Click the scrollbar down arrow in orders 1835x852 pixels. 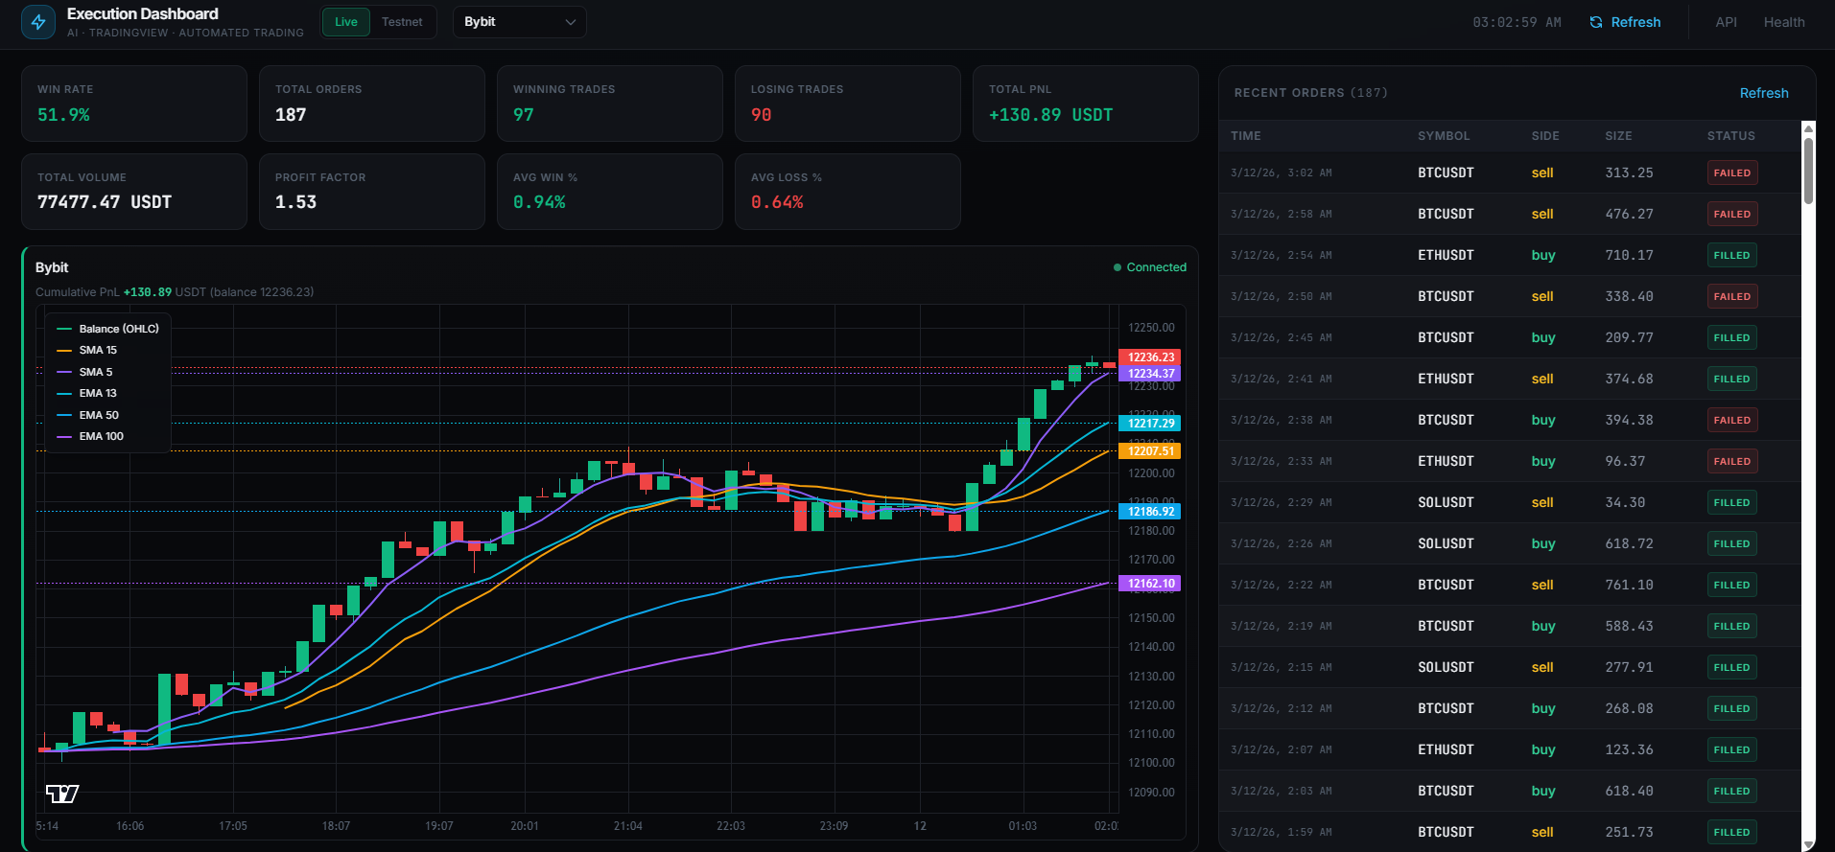(x=1808, y=844)
